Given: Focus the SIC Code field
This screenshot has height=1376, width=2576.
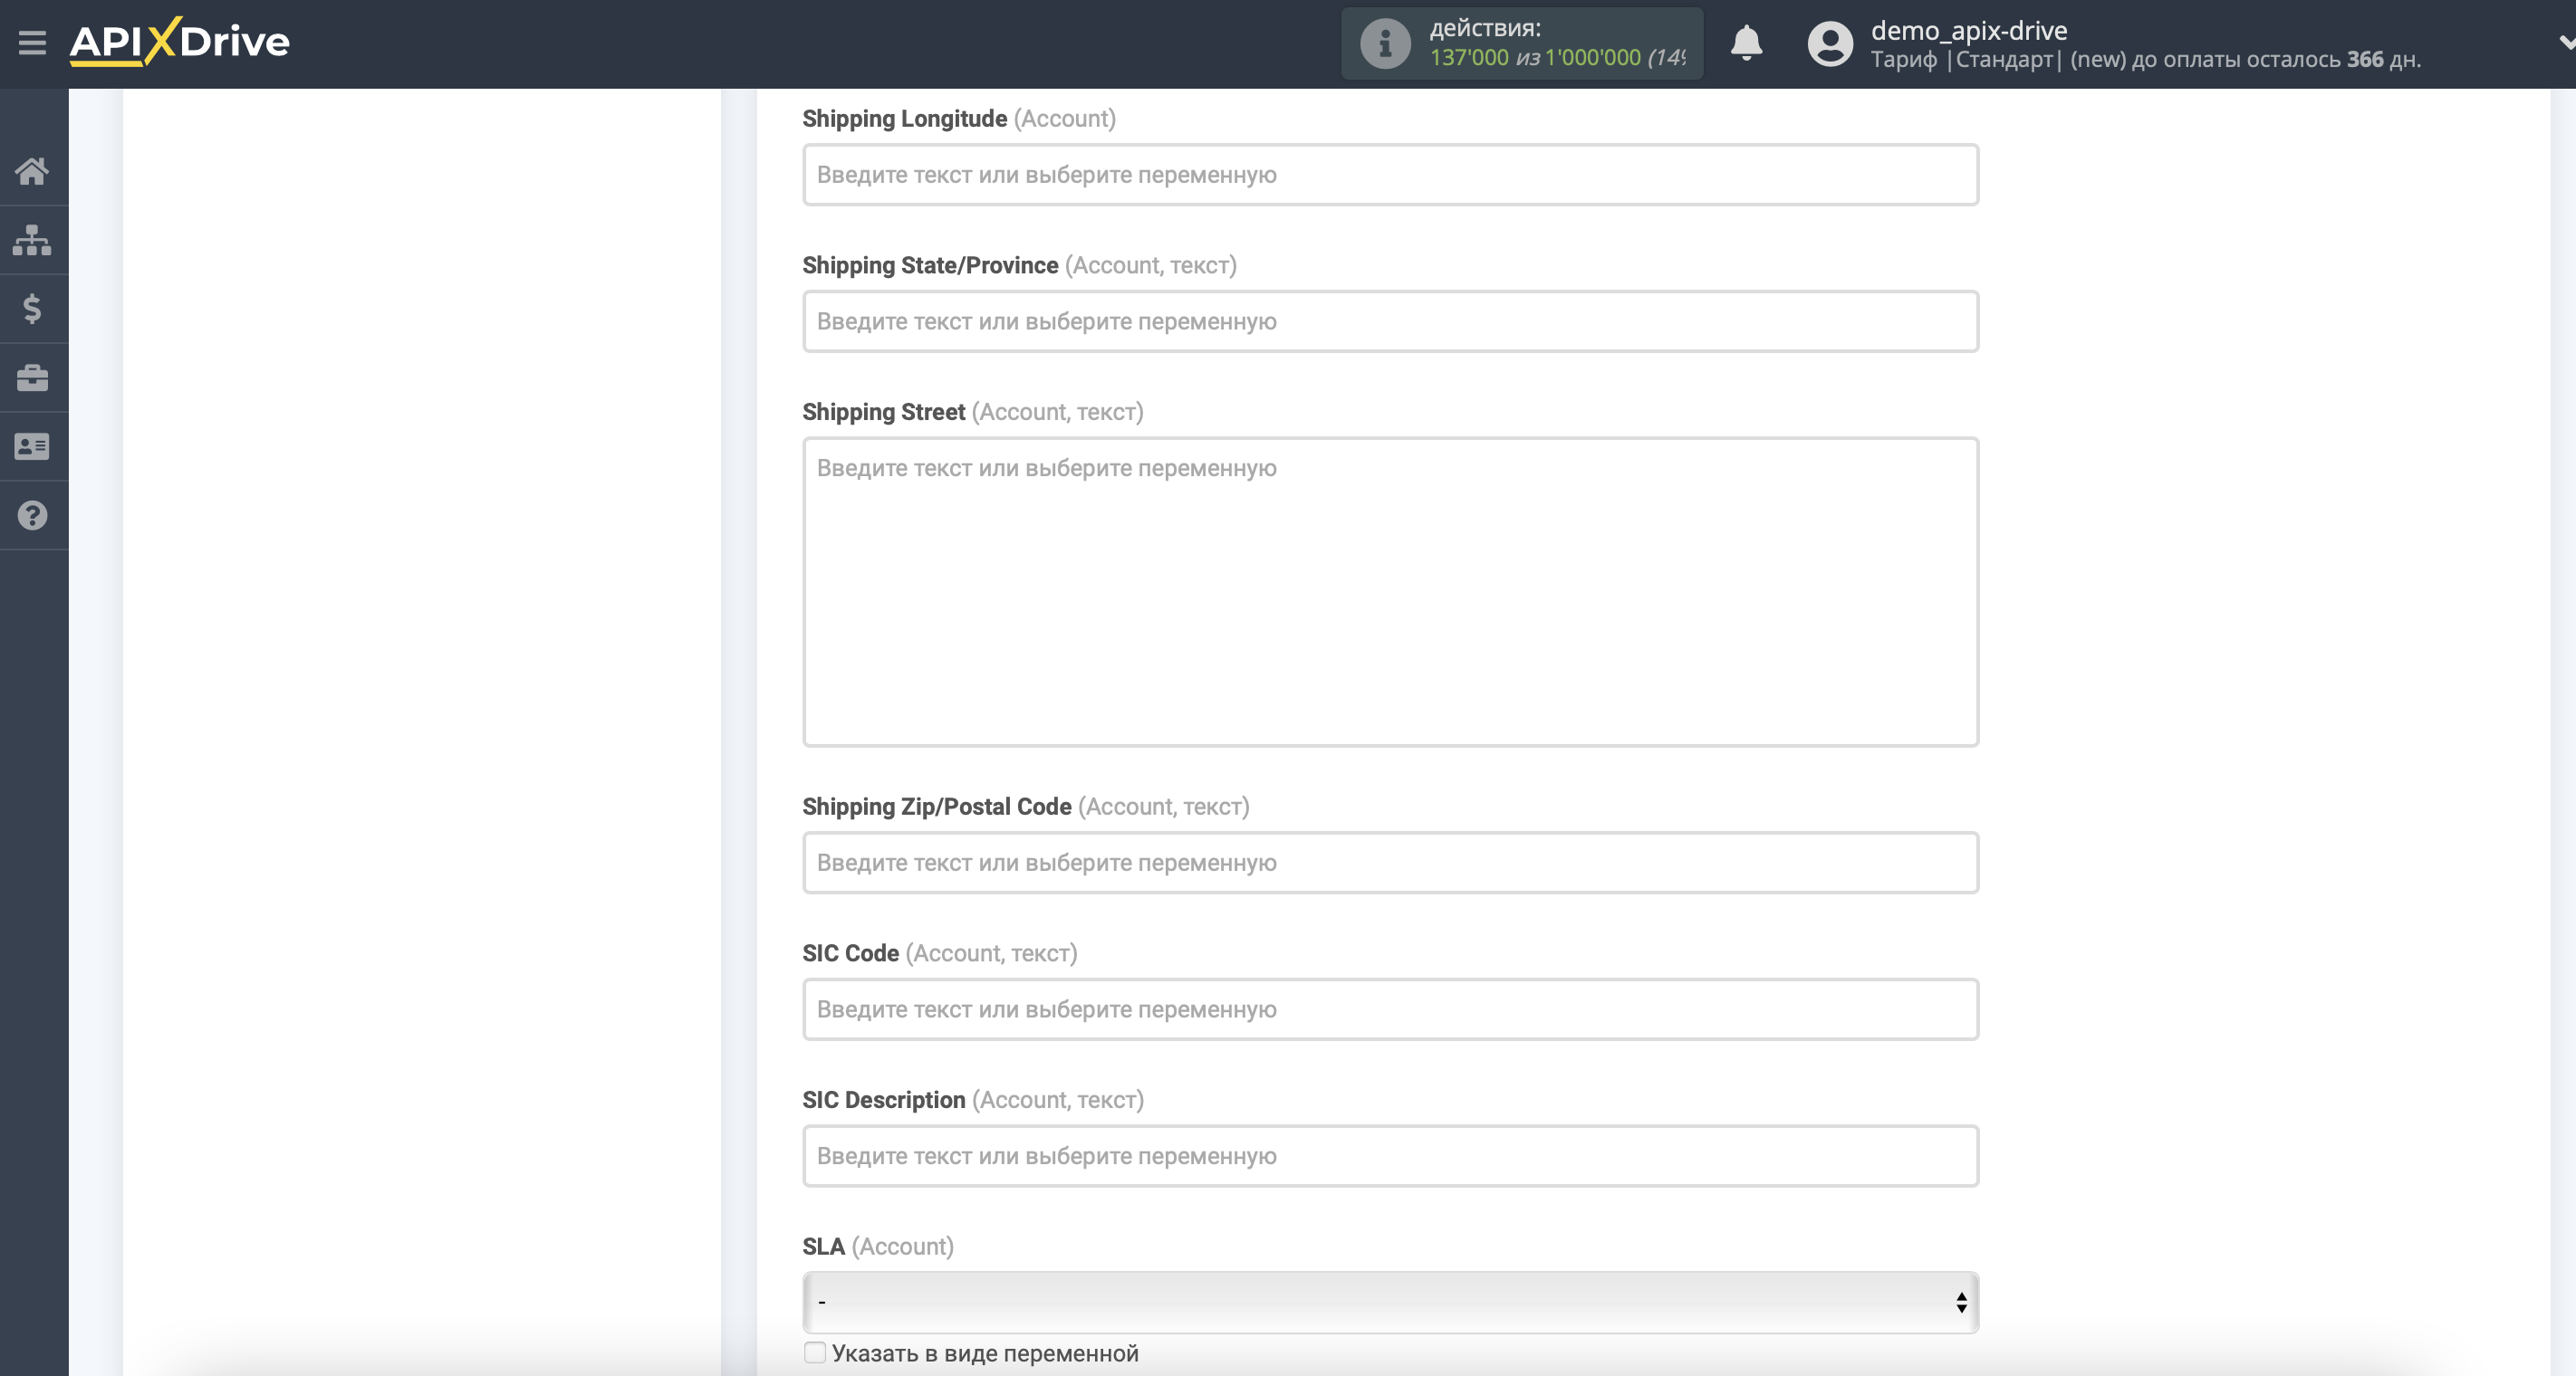Looking at the screenshot, I should tap(1390, 1009).
